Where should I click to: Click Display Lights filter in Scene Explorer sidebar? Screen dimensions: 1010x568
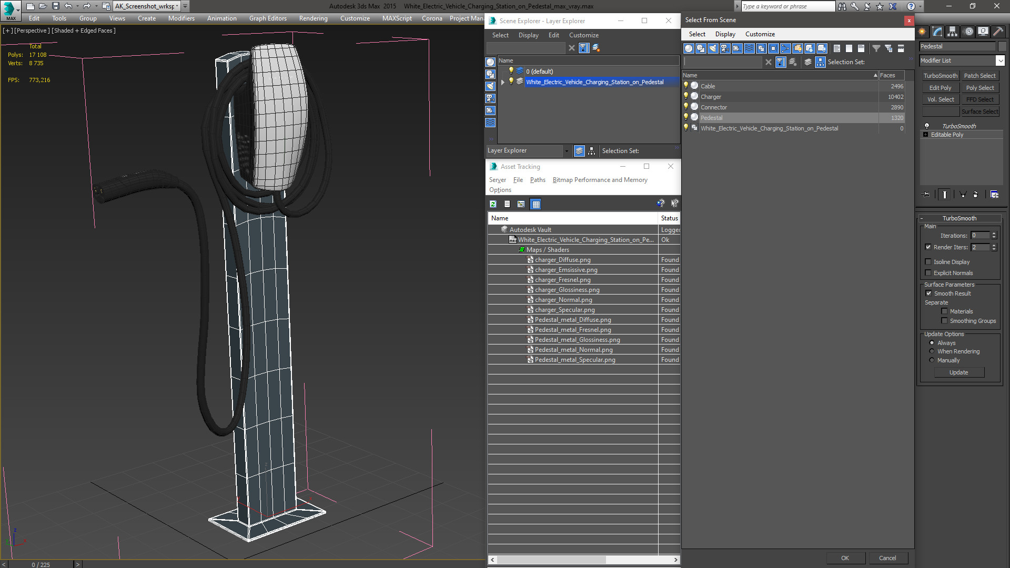tap(490, 86)
